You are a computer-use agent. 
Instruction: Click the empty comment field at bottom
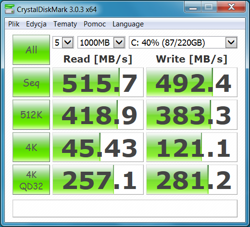(x=125, y=208)
